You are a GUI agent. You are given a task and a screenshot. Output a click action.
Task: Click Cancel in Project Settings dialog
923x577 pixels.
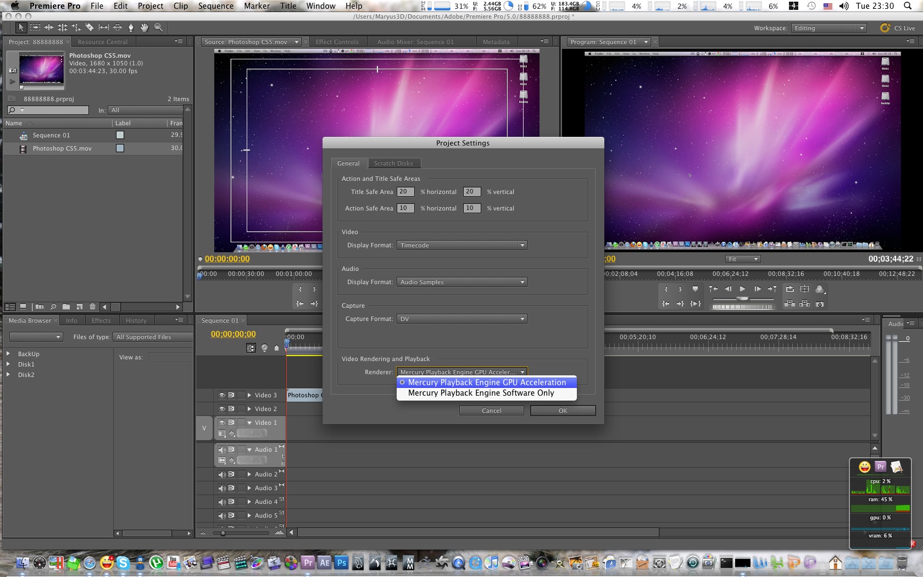491,410
